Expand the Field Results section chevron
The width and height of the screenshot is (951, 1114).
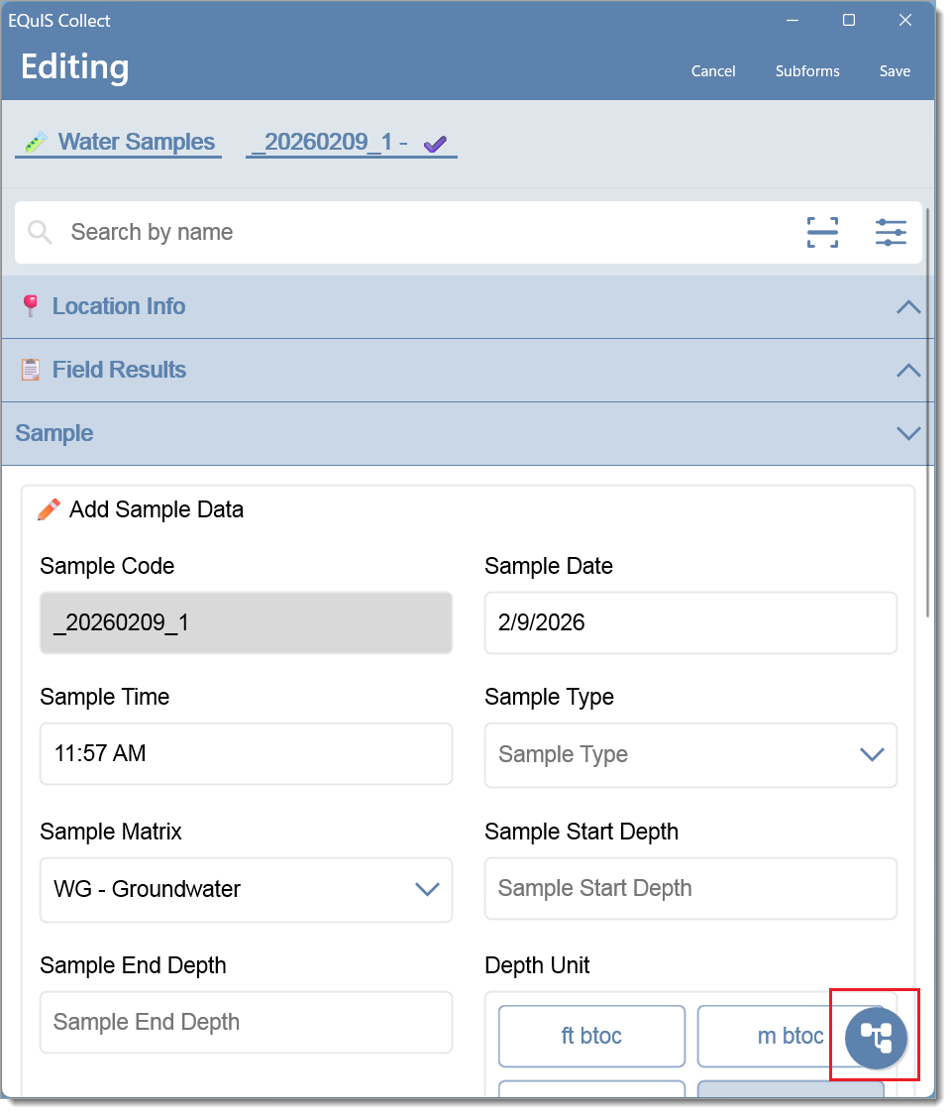tap(908, 370)
